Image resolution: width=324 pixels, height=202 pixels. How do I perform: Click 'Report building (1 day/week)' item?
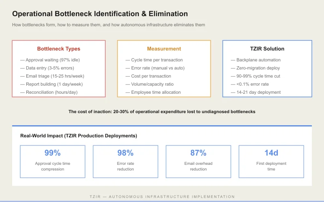coord(51,84)
